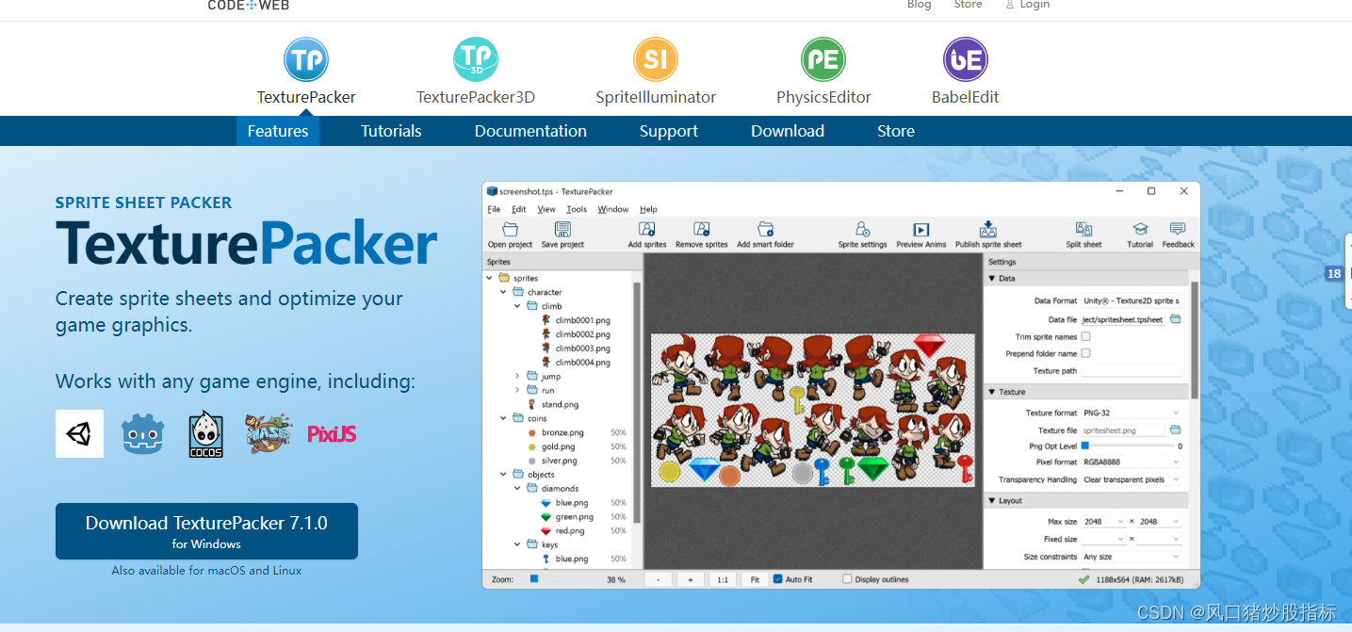Open the Blog link
Image resolution: width=1352 pixels, height=632 pixels.
920,5
